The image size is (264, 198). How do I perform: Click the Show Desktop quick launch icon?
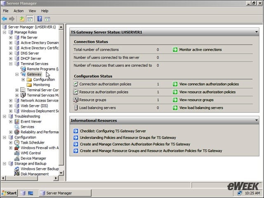point(31,193)
